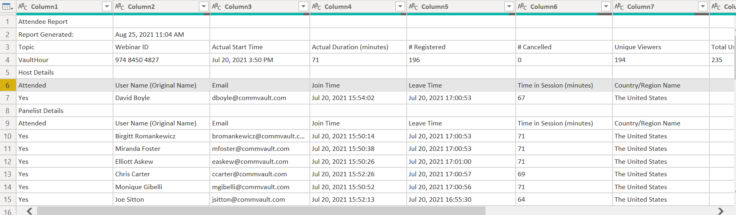Open the Column2 filter dropdown
This screenshot has height=215, width=736.
tap(203, 6)
